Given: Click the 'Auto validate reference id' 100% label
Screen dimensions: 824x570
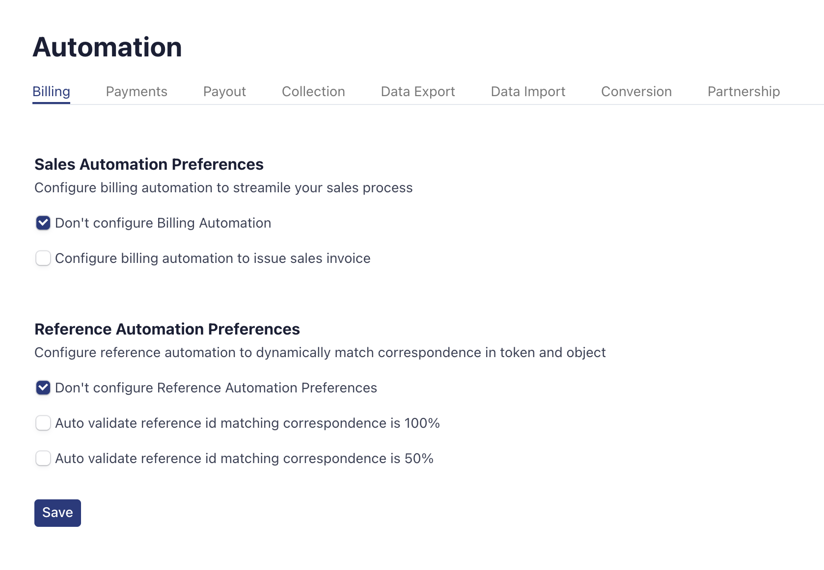Looking at the screenshot, I should [247, 423].
